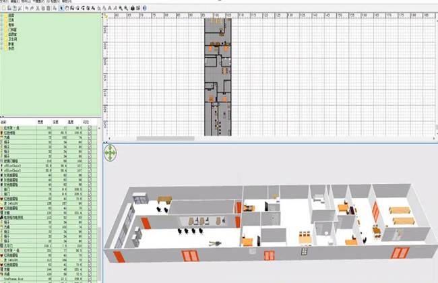Click the plan view horizontal scrollbar thumb
Image resolution: width=438 pixels, height=283 pixels.
coord(165,138)
